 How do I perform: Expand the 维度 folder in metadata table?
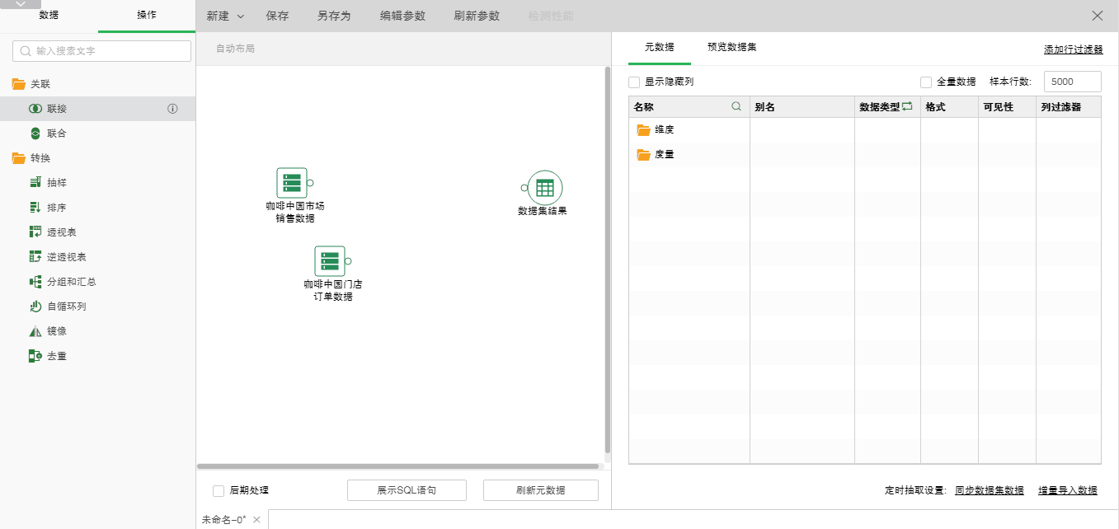(x=643, y=130)
